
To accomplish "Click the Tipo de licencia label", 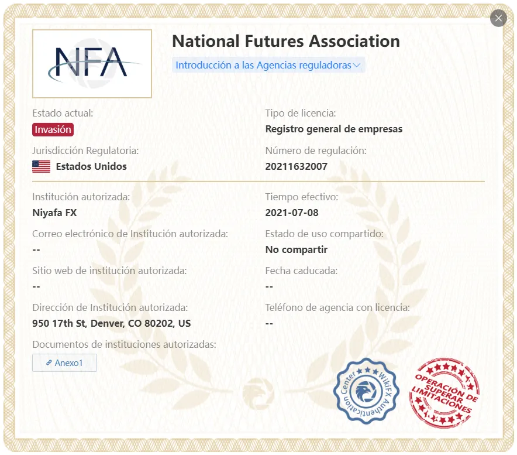I will [x=301, y=113].
